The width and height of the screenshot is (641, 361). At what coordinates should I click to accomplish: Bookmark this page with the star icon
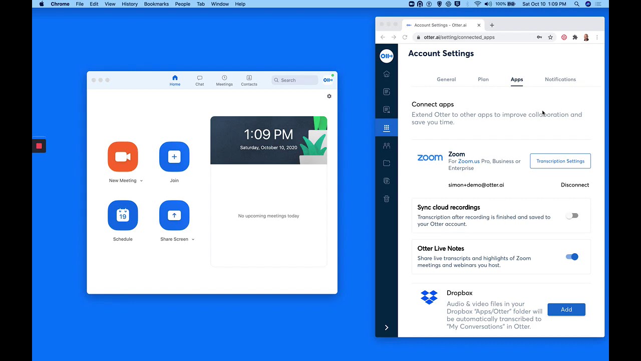pyautogui.click(x=550, y=37)
